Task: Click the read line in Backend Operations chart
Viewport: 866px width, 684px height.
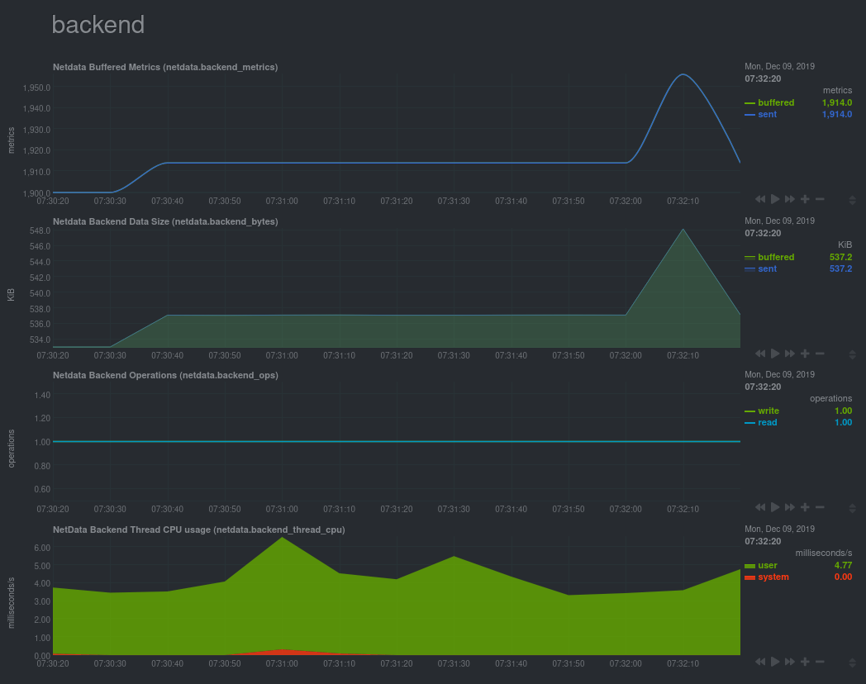Action: point(397,442)
